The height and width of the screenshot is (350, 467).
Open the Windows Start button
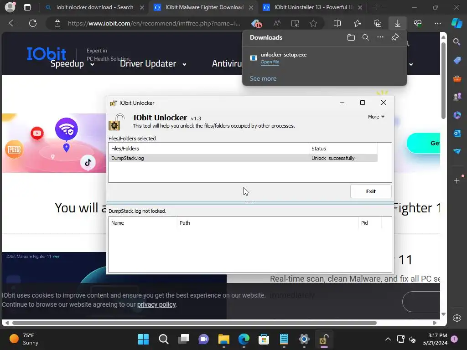(143, 339)
